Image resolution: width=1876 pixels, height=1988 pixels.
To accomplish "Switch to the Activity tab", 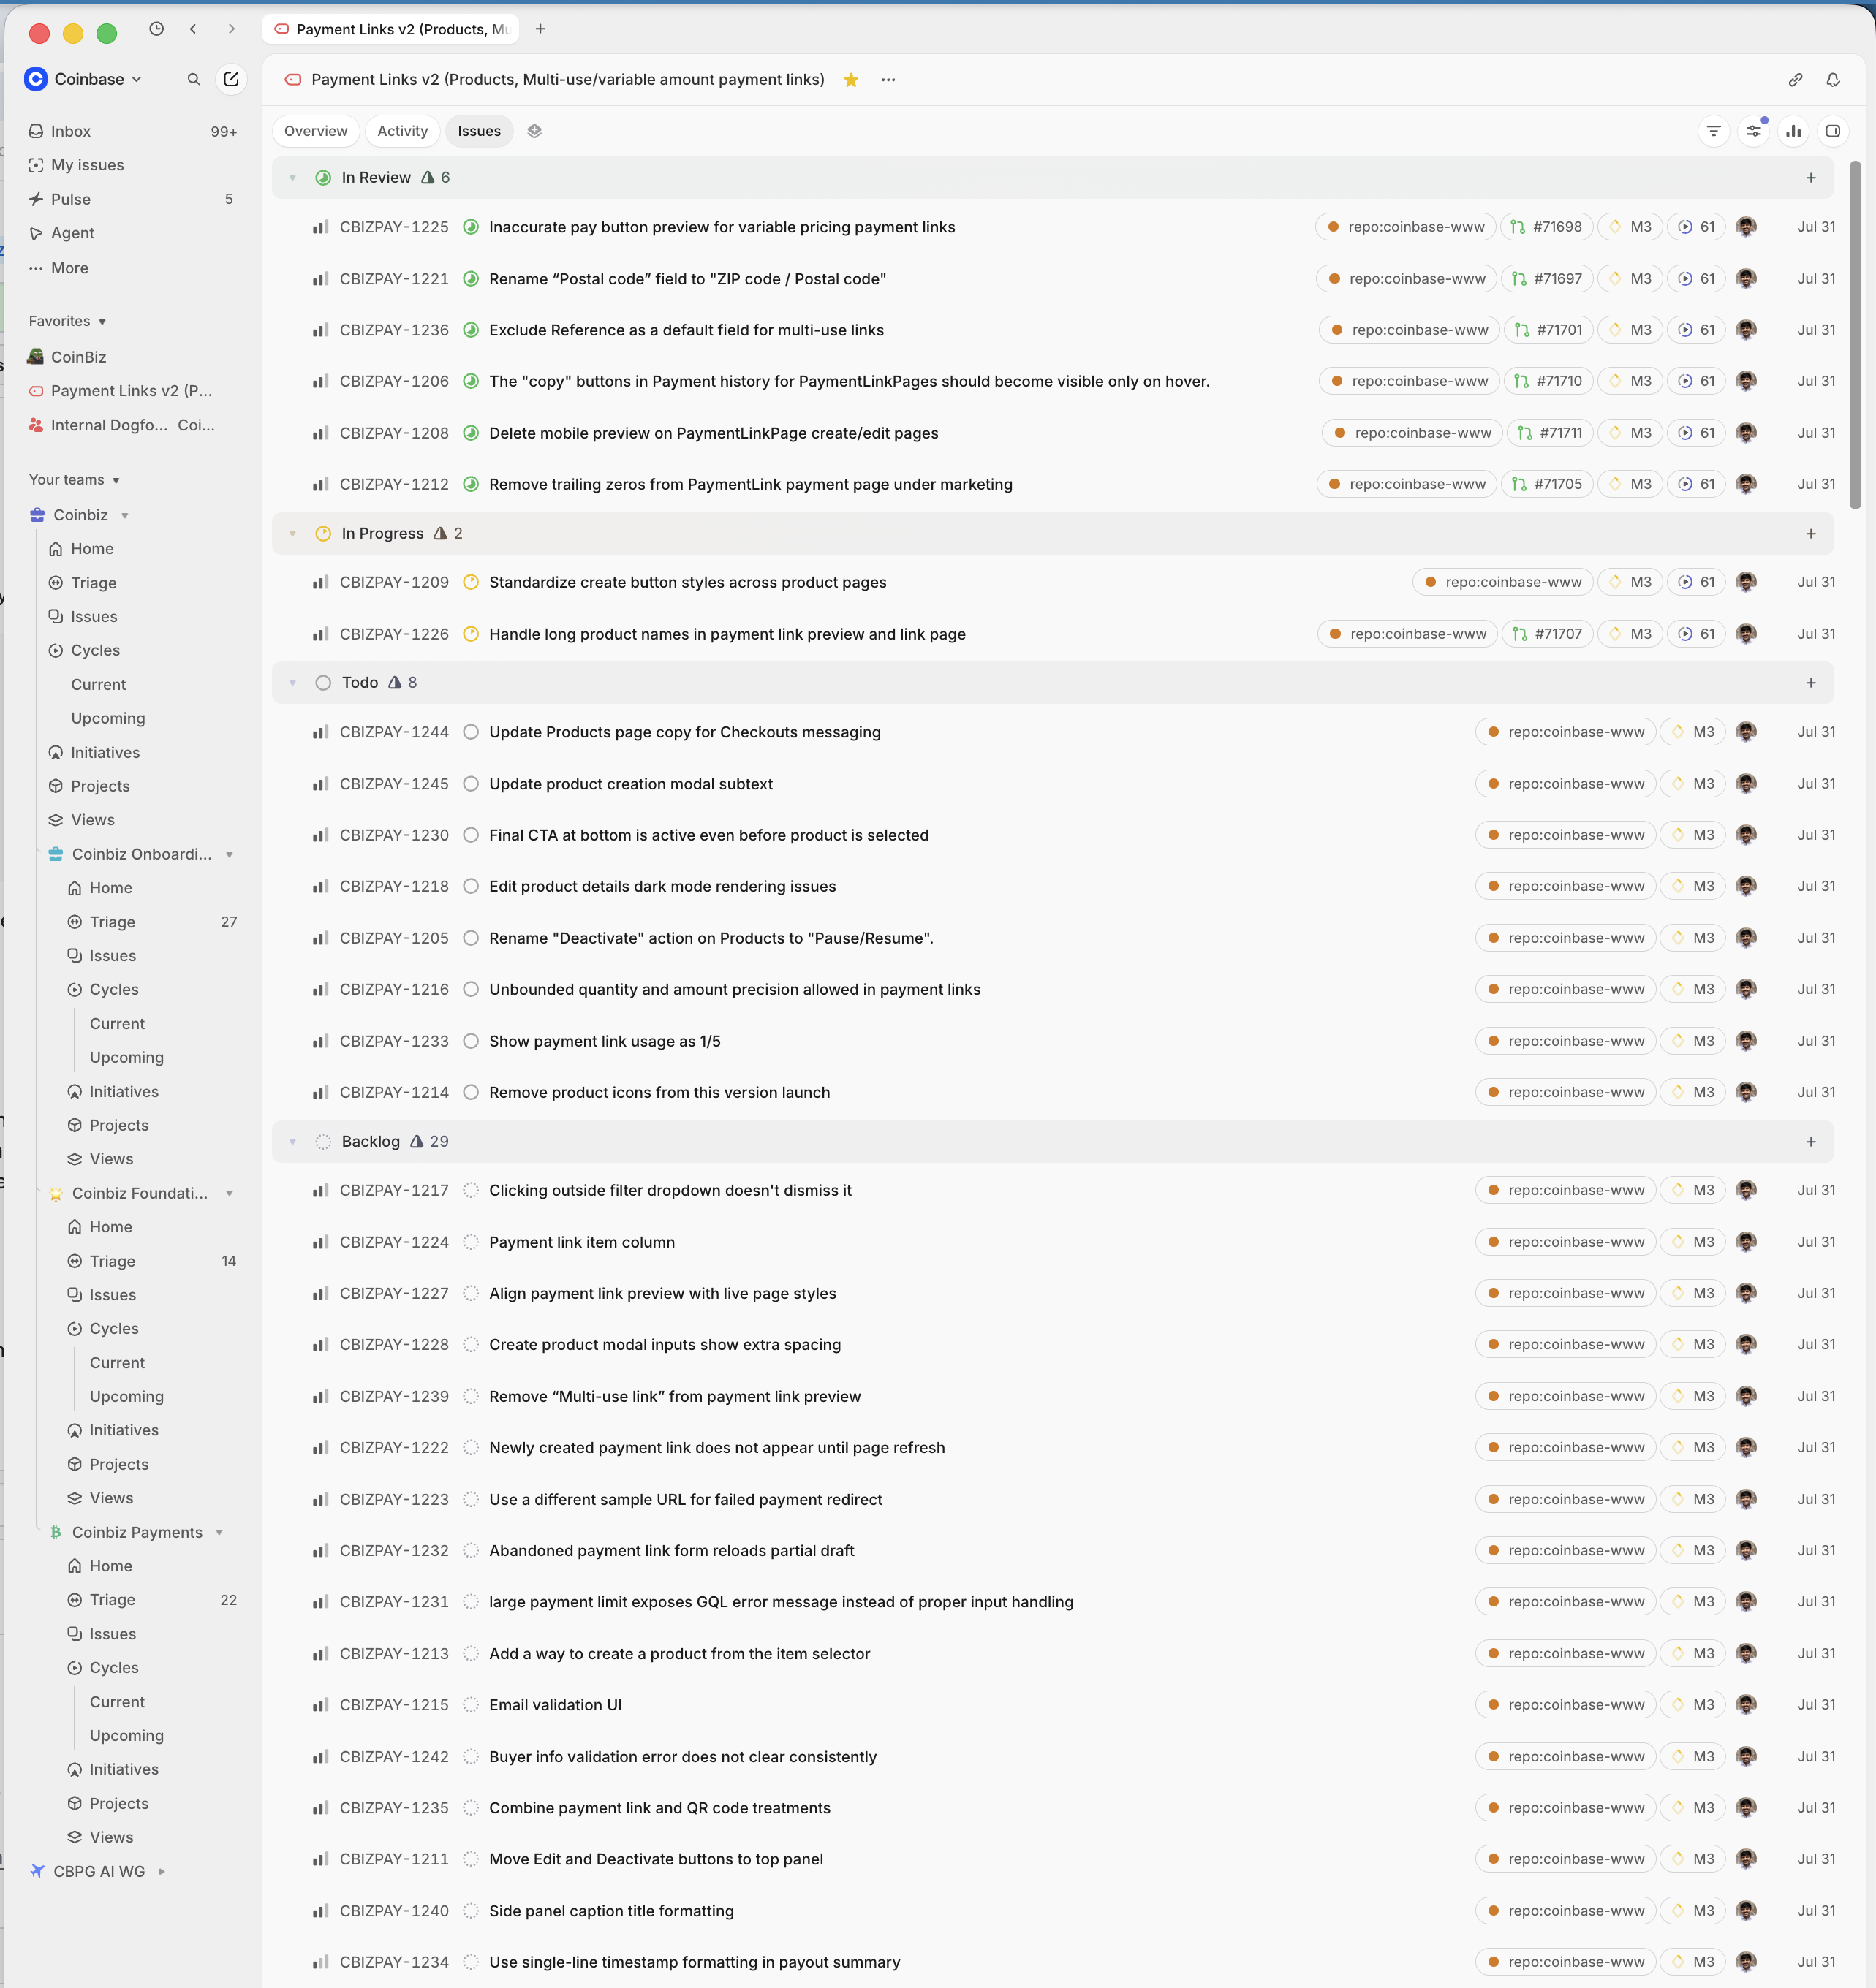I will [402, 131].
